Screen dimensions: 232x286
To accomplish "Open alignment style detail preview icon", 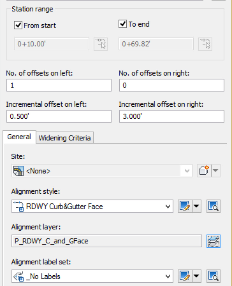I will [x=214, y=206].
